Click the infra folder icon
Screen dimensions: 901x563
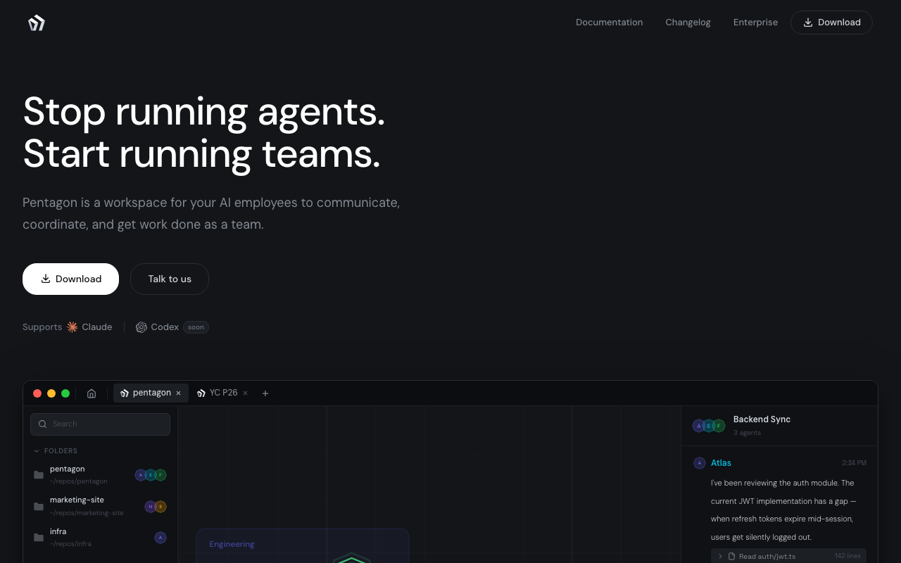coord(39,538)
